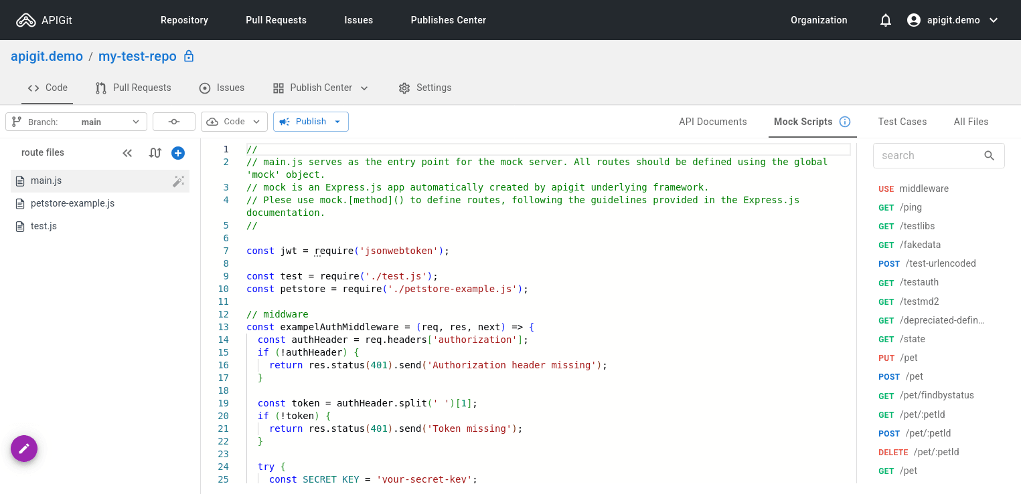The height and width of the screenshot is (494, 1021).
Task: Select the Code tab
Action: click(x=48, y=88)
